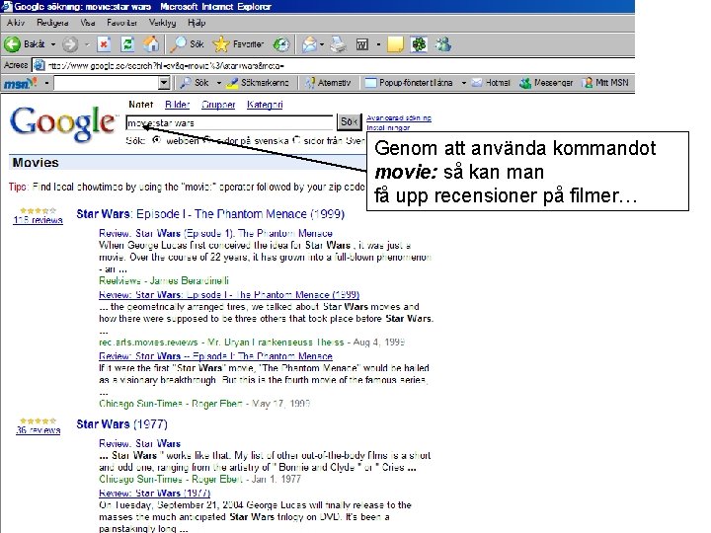Click the green clover icon in the toolbar
This screenshot has width=711, height=533.
click(419, 44)
